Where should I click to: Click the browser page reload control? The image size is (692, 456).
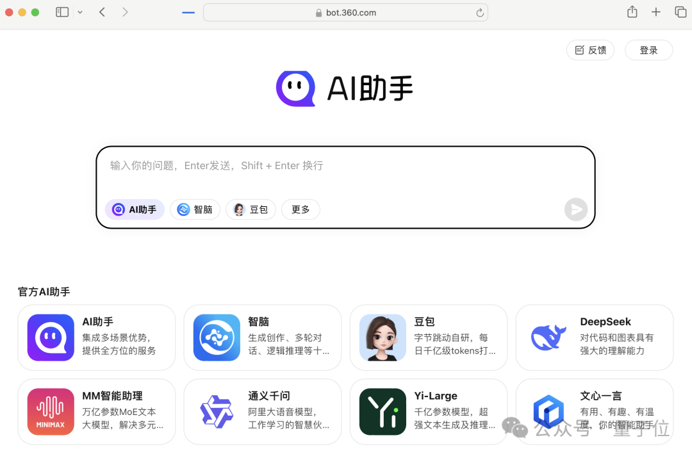479,12
